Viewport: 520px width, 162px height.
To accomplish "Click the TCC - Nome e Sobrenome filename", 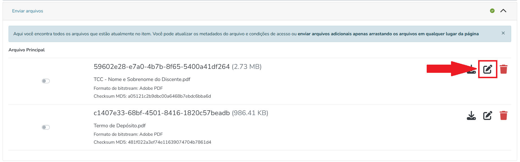I will click(142, 79).
